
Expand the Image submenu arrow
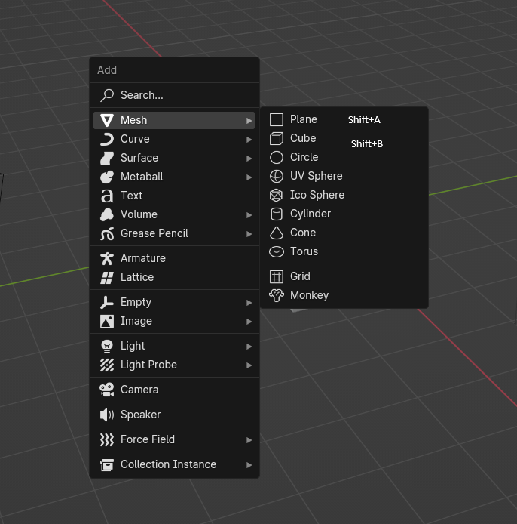coord(249,322)
